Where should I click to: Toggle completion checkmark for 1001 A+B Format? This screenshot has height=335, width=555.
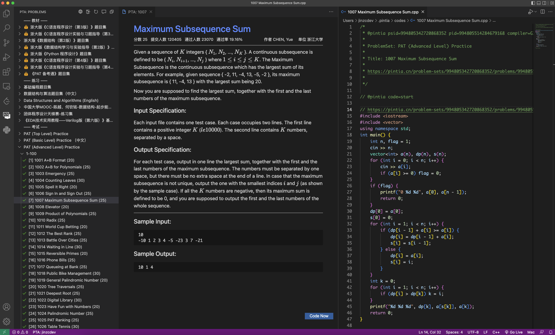click(24, 160)
